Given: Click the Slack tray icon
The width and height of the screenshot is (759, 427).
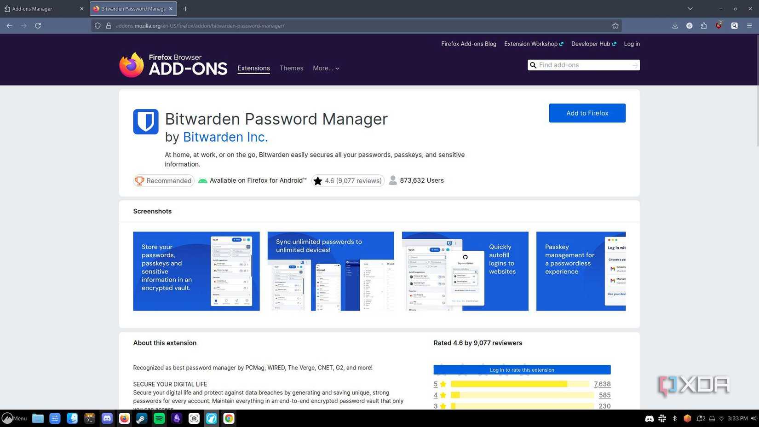Looking at the screenshot, I should point(662,418).
